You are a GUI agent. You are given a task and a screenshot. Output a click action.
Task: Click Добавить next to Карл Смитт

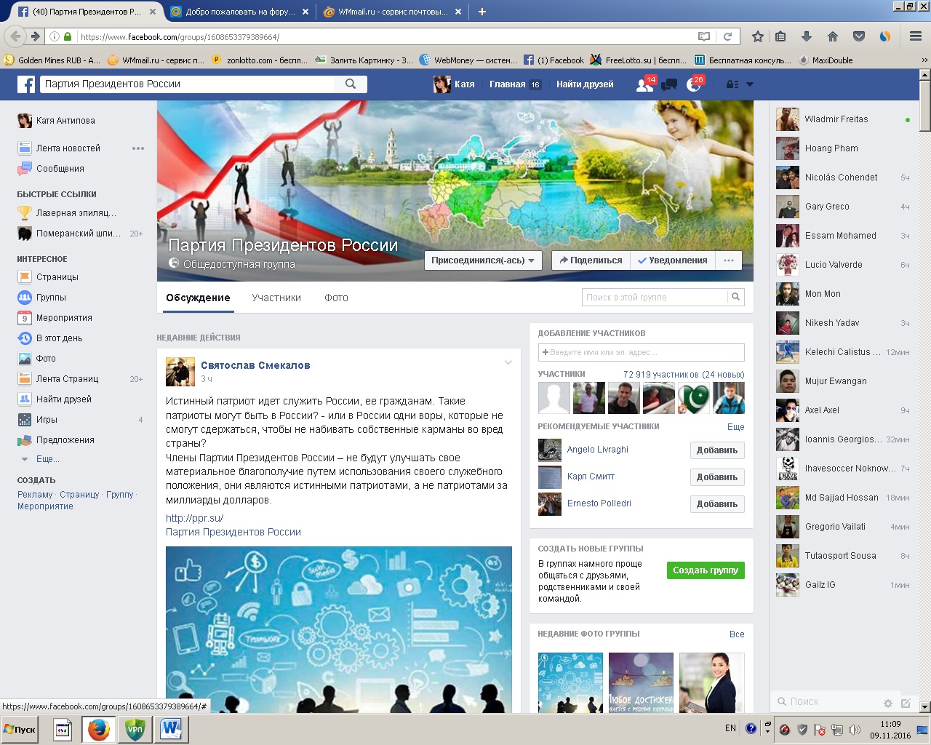click(x=717, y=477)
